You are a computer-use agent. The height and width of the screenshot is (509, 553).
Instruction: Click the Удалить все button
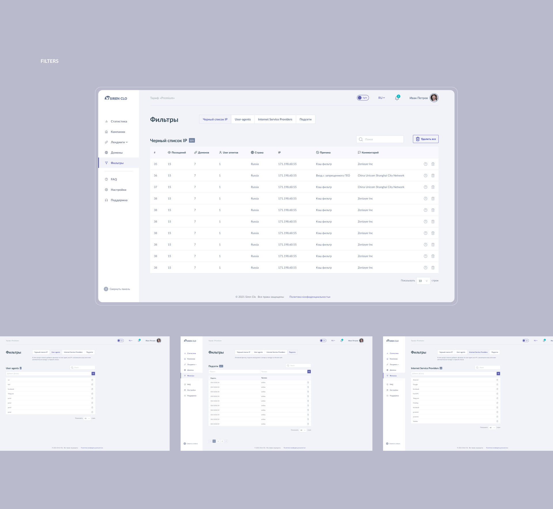(x=425, y=139)
